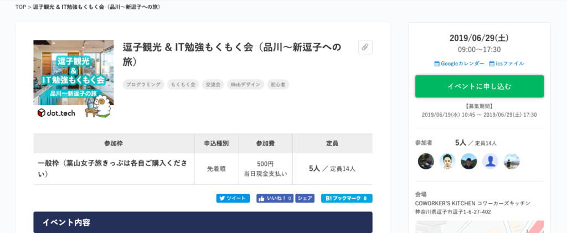The width and height of the screenshot is (567, 233).
Task: Click the dot.tech logo on the banner
Action: [56, 113]
